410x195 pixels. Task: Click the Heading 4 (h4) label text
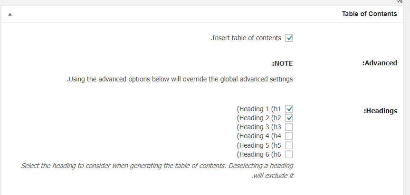259,136
